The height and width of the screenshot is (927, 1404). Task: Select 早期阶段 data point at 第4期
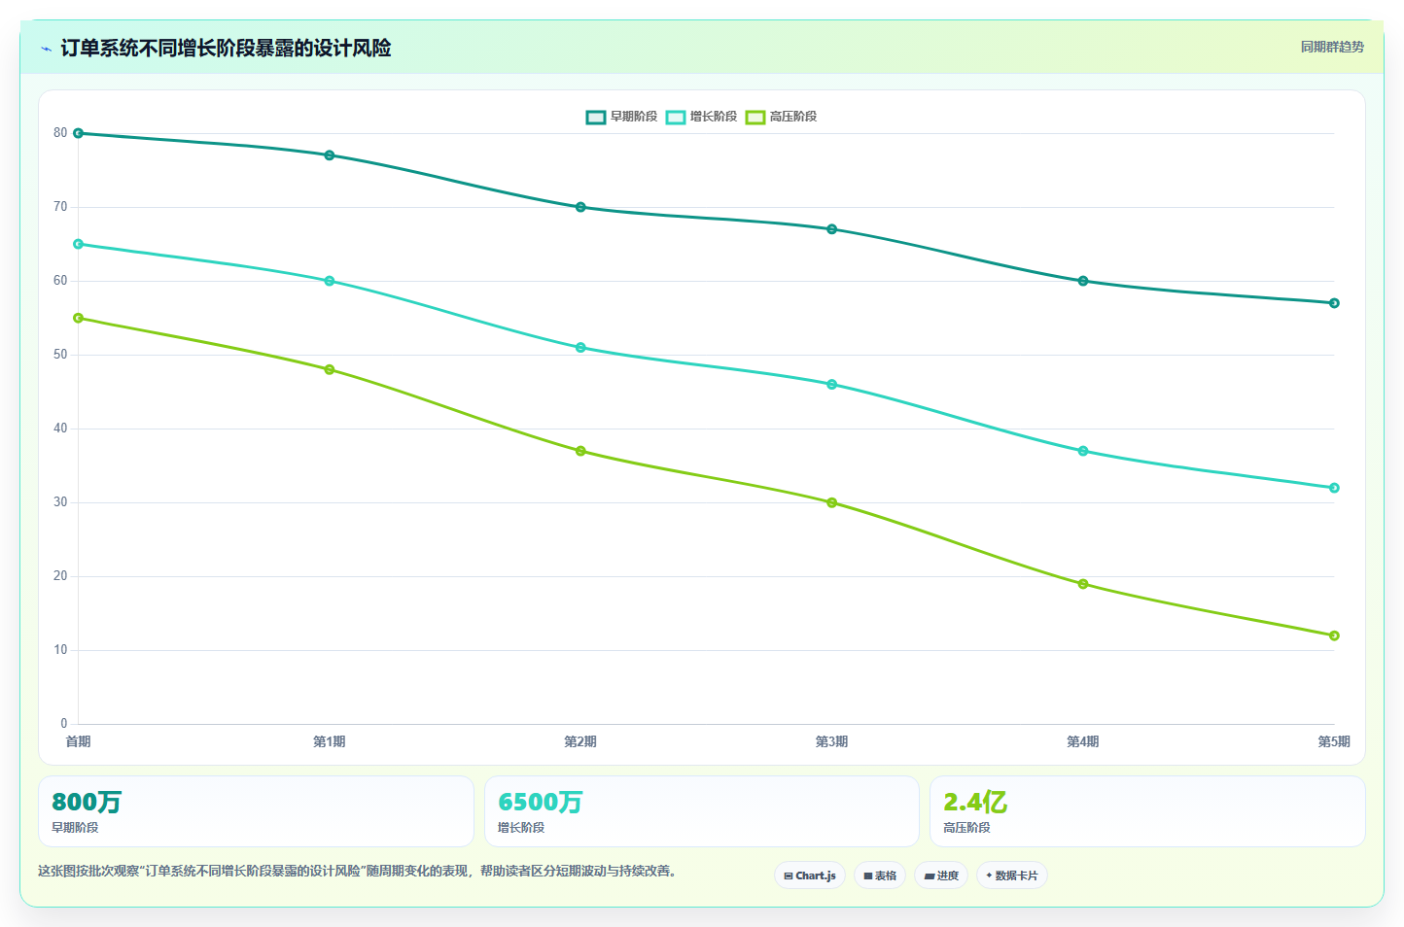(x=1083, y=281)
